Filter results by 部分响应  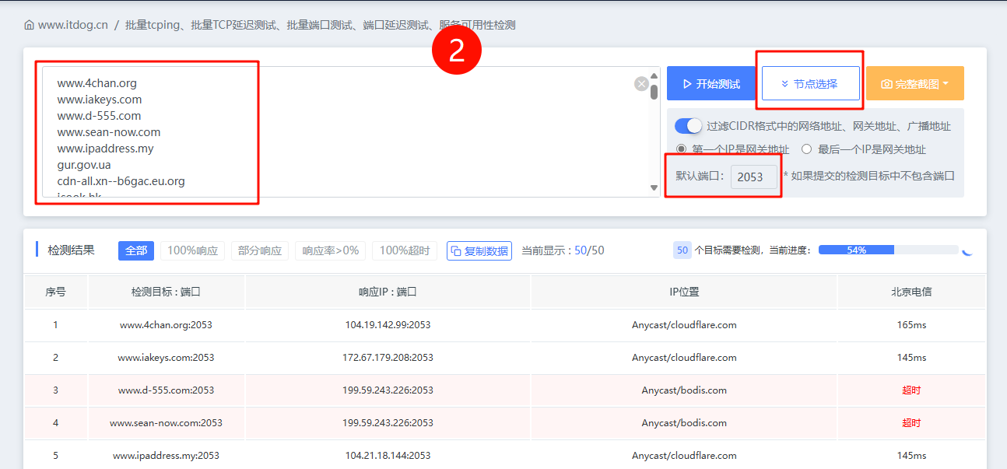[x=260, y=250]
